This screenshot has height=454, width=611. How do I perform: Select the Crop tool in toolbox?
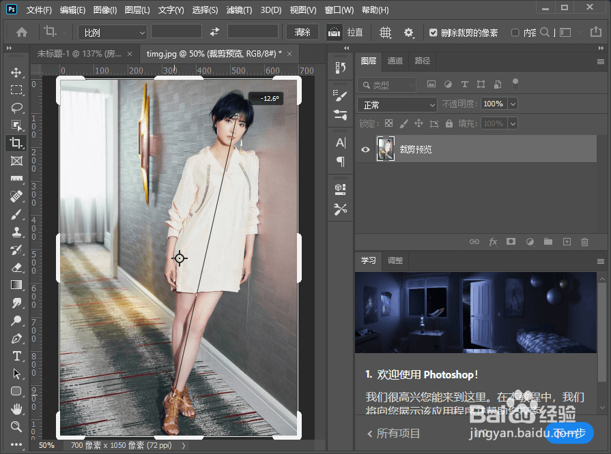click(x=16, y=142)
